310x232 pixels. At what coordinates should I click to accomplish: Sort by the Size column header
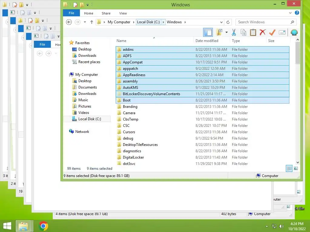point(278,41)
